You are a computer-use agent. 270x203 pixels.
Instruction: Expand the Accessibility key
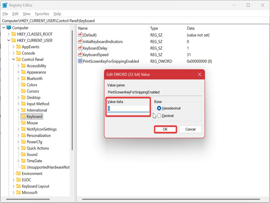18,66
